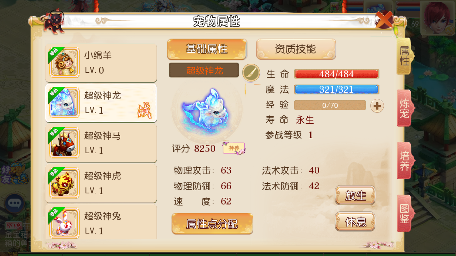Screen dimensions: 456x256
Task: Switch to the 基础属性 tab
Action: [x=207, y=49]
